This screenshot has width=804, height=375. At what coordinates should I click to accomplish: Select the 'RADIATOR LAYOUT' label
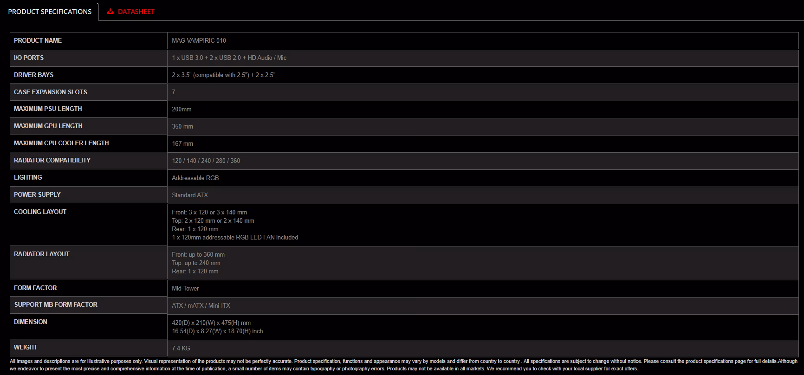click(42, 254)
